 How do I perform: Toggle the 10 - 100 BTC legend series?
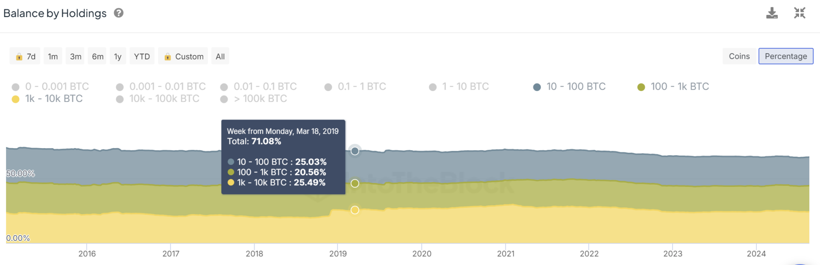tap(570, 87)
